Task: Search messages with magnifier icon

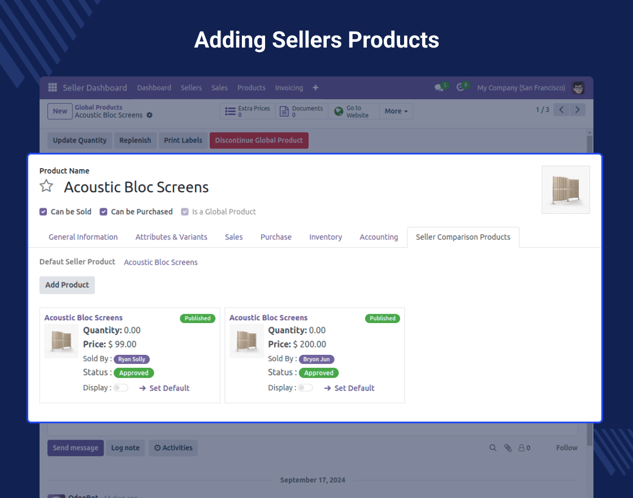Action: coord(493,448)
